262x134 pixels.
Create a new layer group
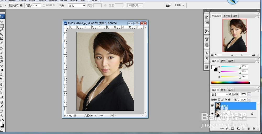coord(243,128)
